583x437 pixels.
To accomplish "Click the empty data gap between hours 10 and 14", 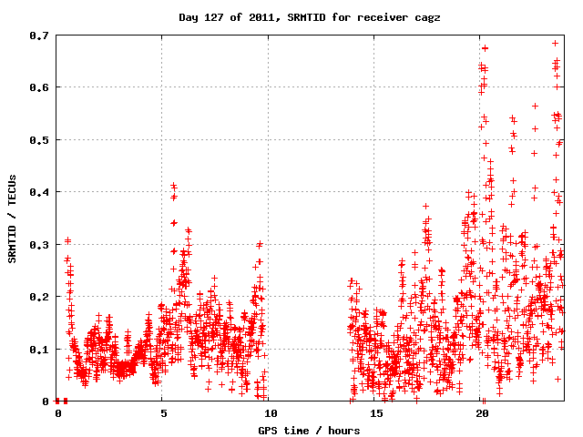I will tap(310, 273).
